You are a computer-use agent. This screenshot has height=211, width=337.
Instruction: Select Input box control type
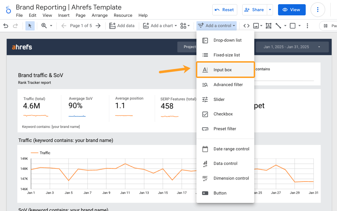223,70
